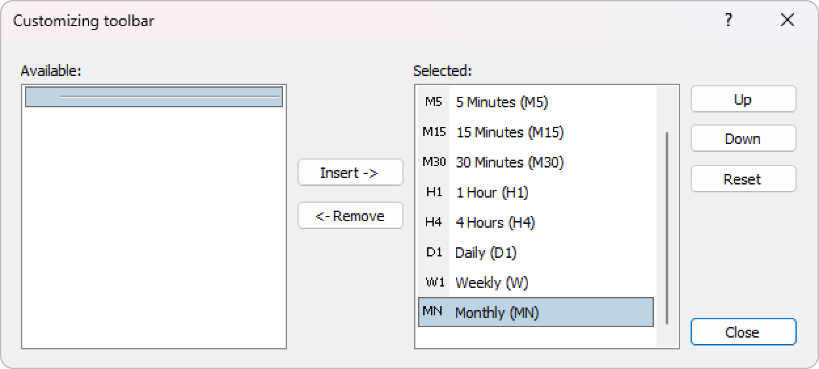
Task: Click the H4 timeframe icon
Action: click(434, 222)
